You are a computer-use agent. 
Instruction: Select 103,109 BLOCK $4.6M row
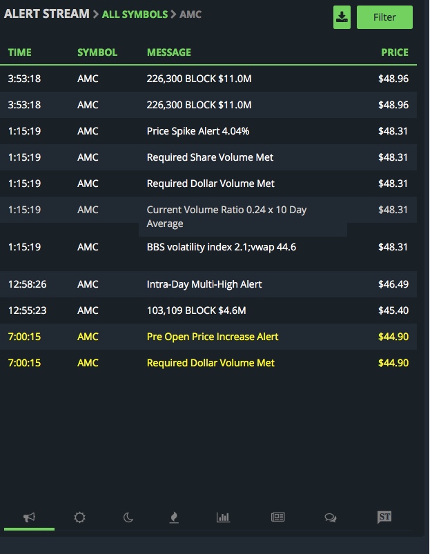tap(208, 310)
